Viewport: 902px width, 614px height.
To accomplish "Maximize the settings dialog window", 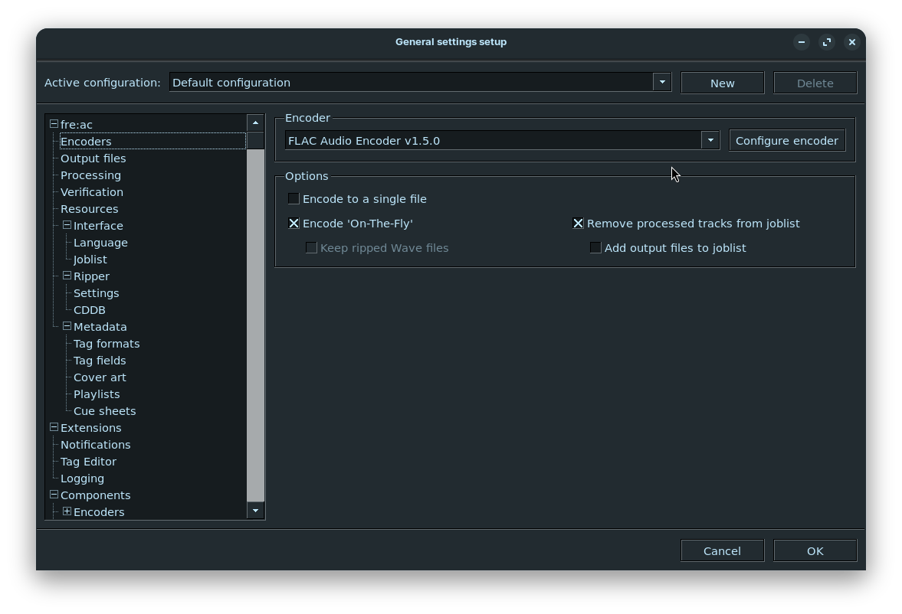I will [827, 42].
